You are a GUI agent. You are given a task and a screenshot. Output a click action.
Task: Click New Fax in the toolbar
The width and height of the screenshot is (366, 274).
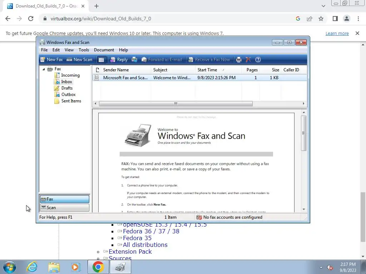tap(51, 60)
